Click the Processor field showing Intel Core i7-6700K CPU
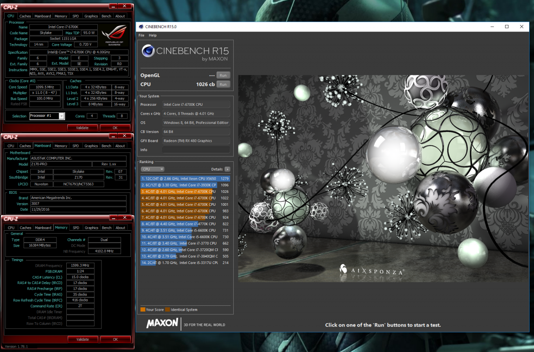 click(x=196, y=104)
